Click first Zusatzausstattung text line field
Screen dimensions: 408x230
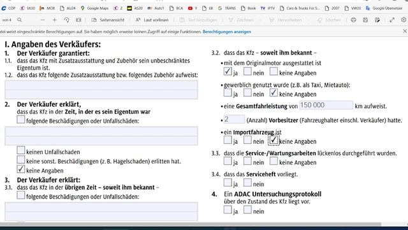[101, 85]
